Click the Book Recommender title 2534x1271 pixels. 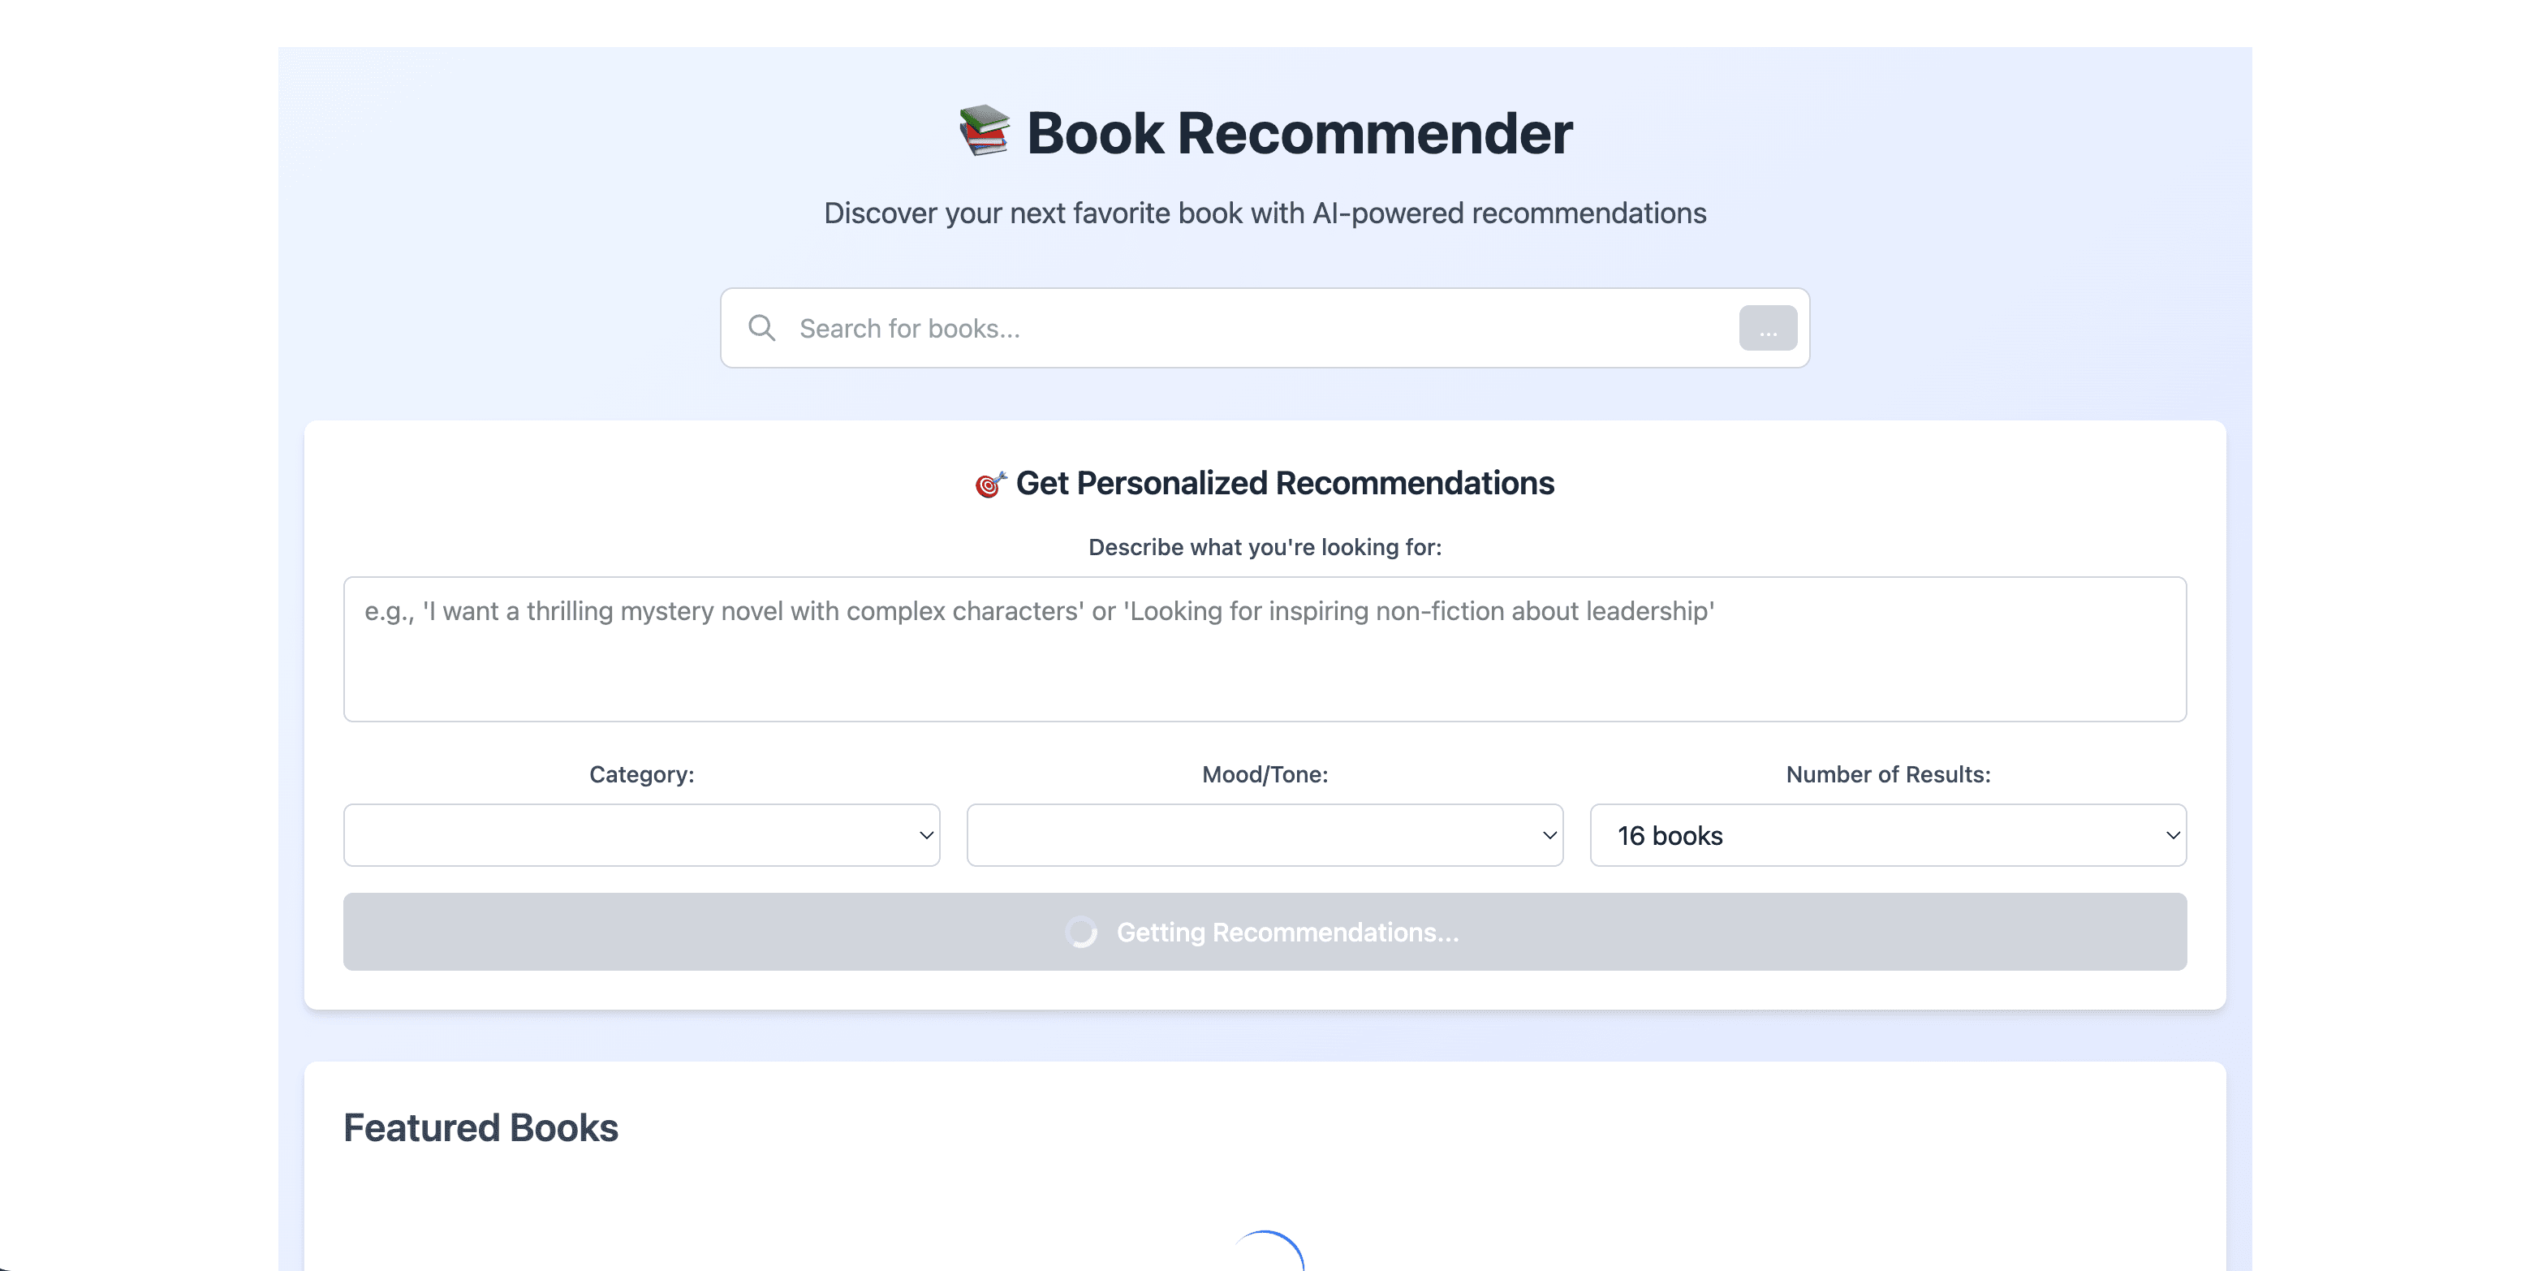1299,133
